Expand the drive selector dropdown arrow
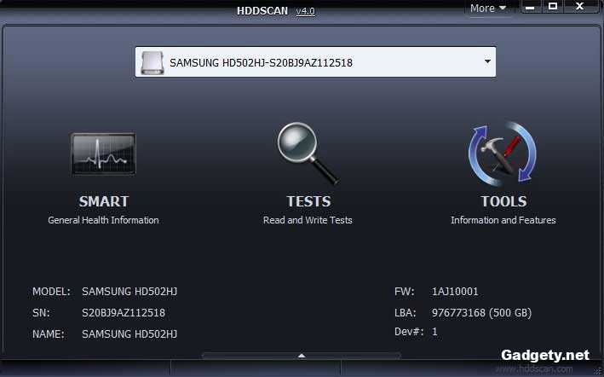 tap(486, 61)
